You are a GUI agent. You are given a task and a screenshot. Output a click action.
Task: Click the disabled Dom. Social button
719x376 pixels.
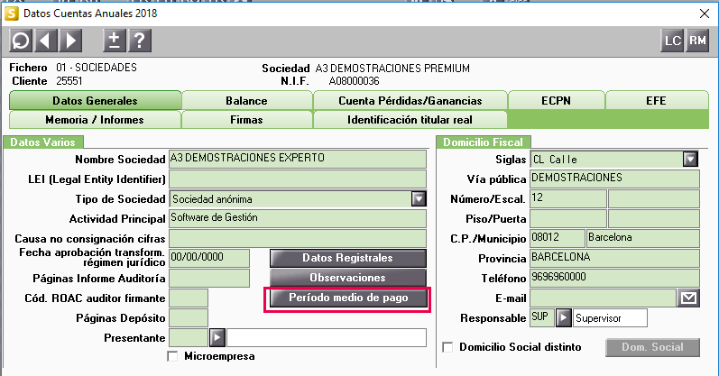652,347
